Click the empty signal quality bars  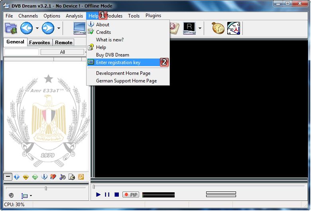(221, 194)
